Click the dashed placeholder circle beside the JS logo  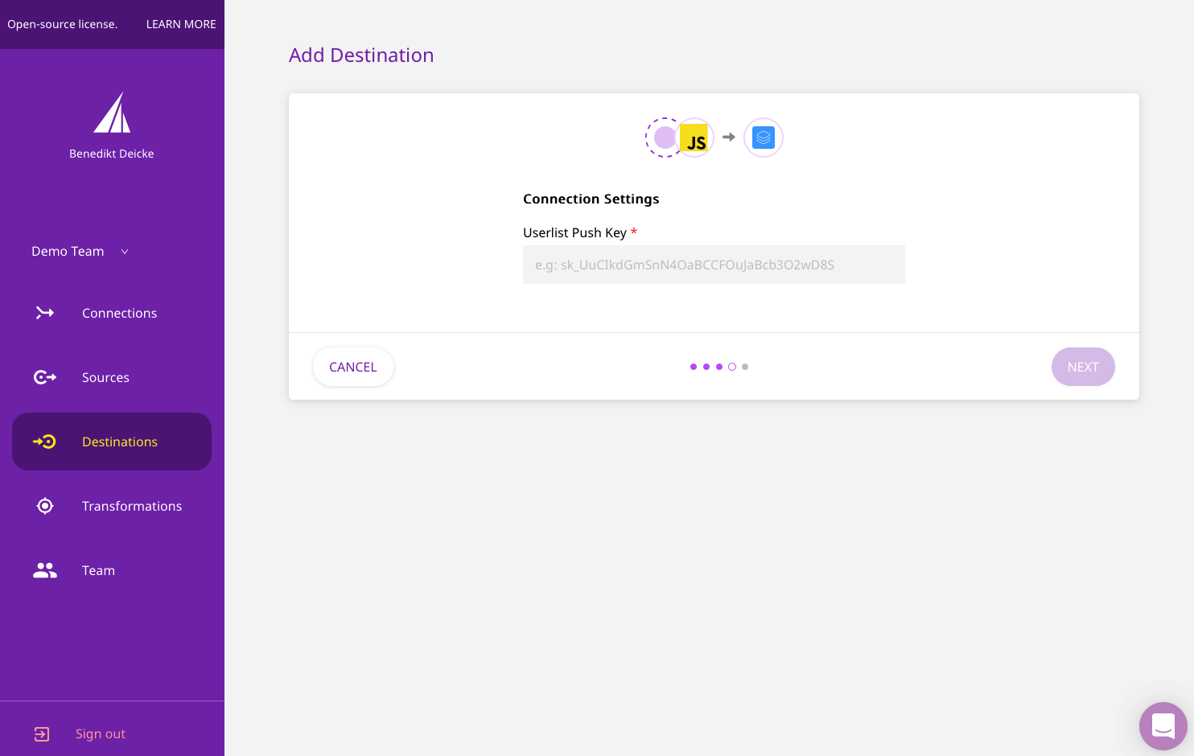665,138
